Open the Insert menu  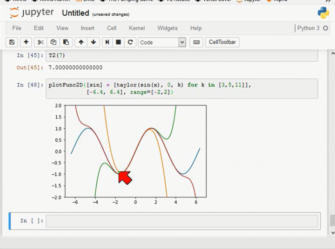tap(87, 28)
